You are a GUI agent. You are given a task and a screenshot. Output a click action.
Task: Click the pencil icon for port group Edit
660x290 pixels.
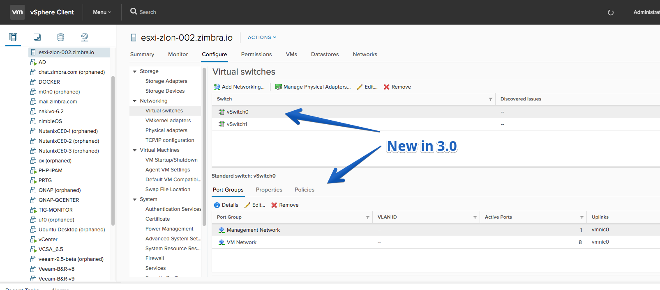point(247,205)
